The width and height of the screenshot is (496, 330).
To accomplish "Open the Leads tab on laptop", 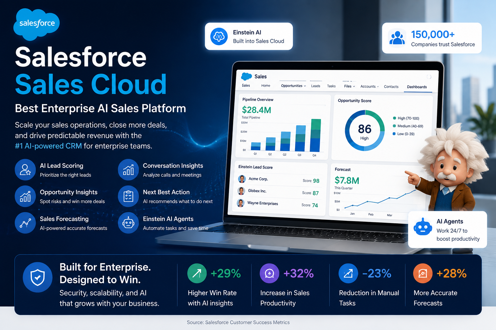I will pos(315,86).
